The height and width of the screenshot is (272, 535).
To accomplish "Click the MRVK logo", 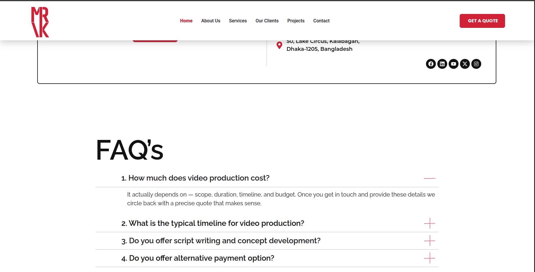I will click(x=40, y=22).
